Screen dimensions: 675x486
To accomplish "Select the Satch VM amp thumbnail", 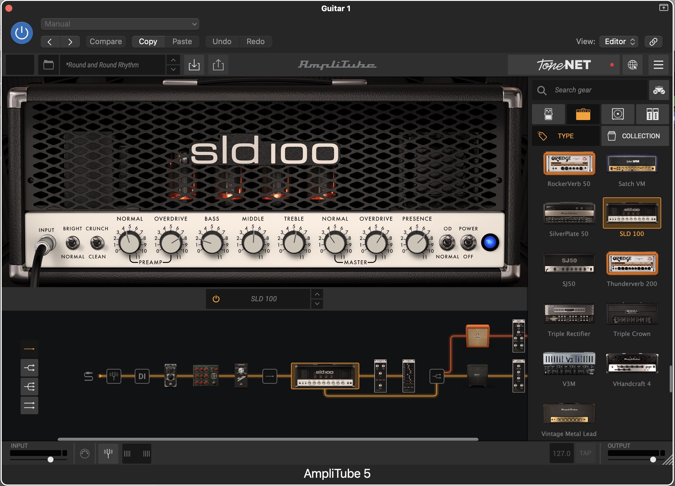I will pyautogui.click(x=632, y=163).
